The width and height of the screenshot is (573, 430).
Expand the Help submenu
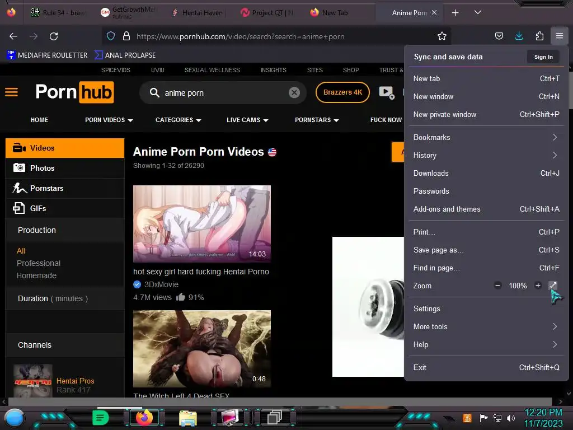[486, 344]
